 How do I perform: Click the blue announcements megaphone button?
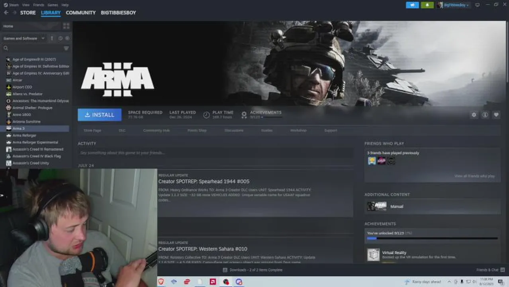(412, 5)
